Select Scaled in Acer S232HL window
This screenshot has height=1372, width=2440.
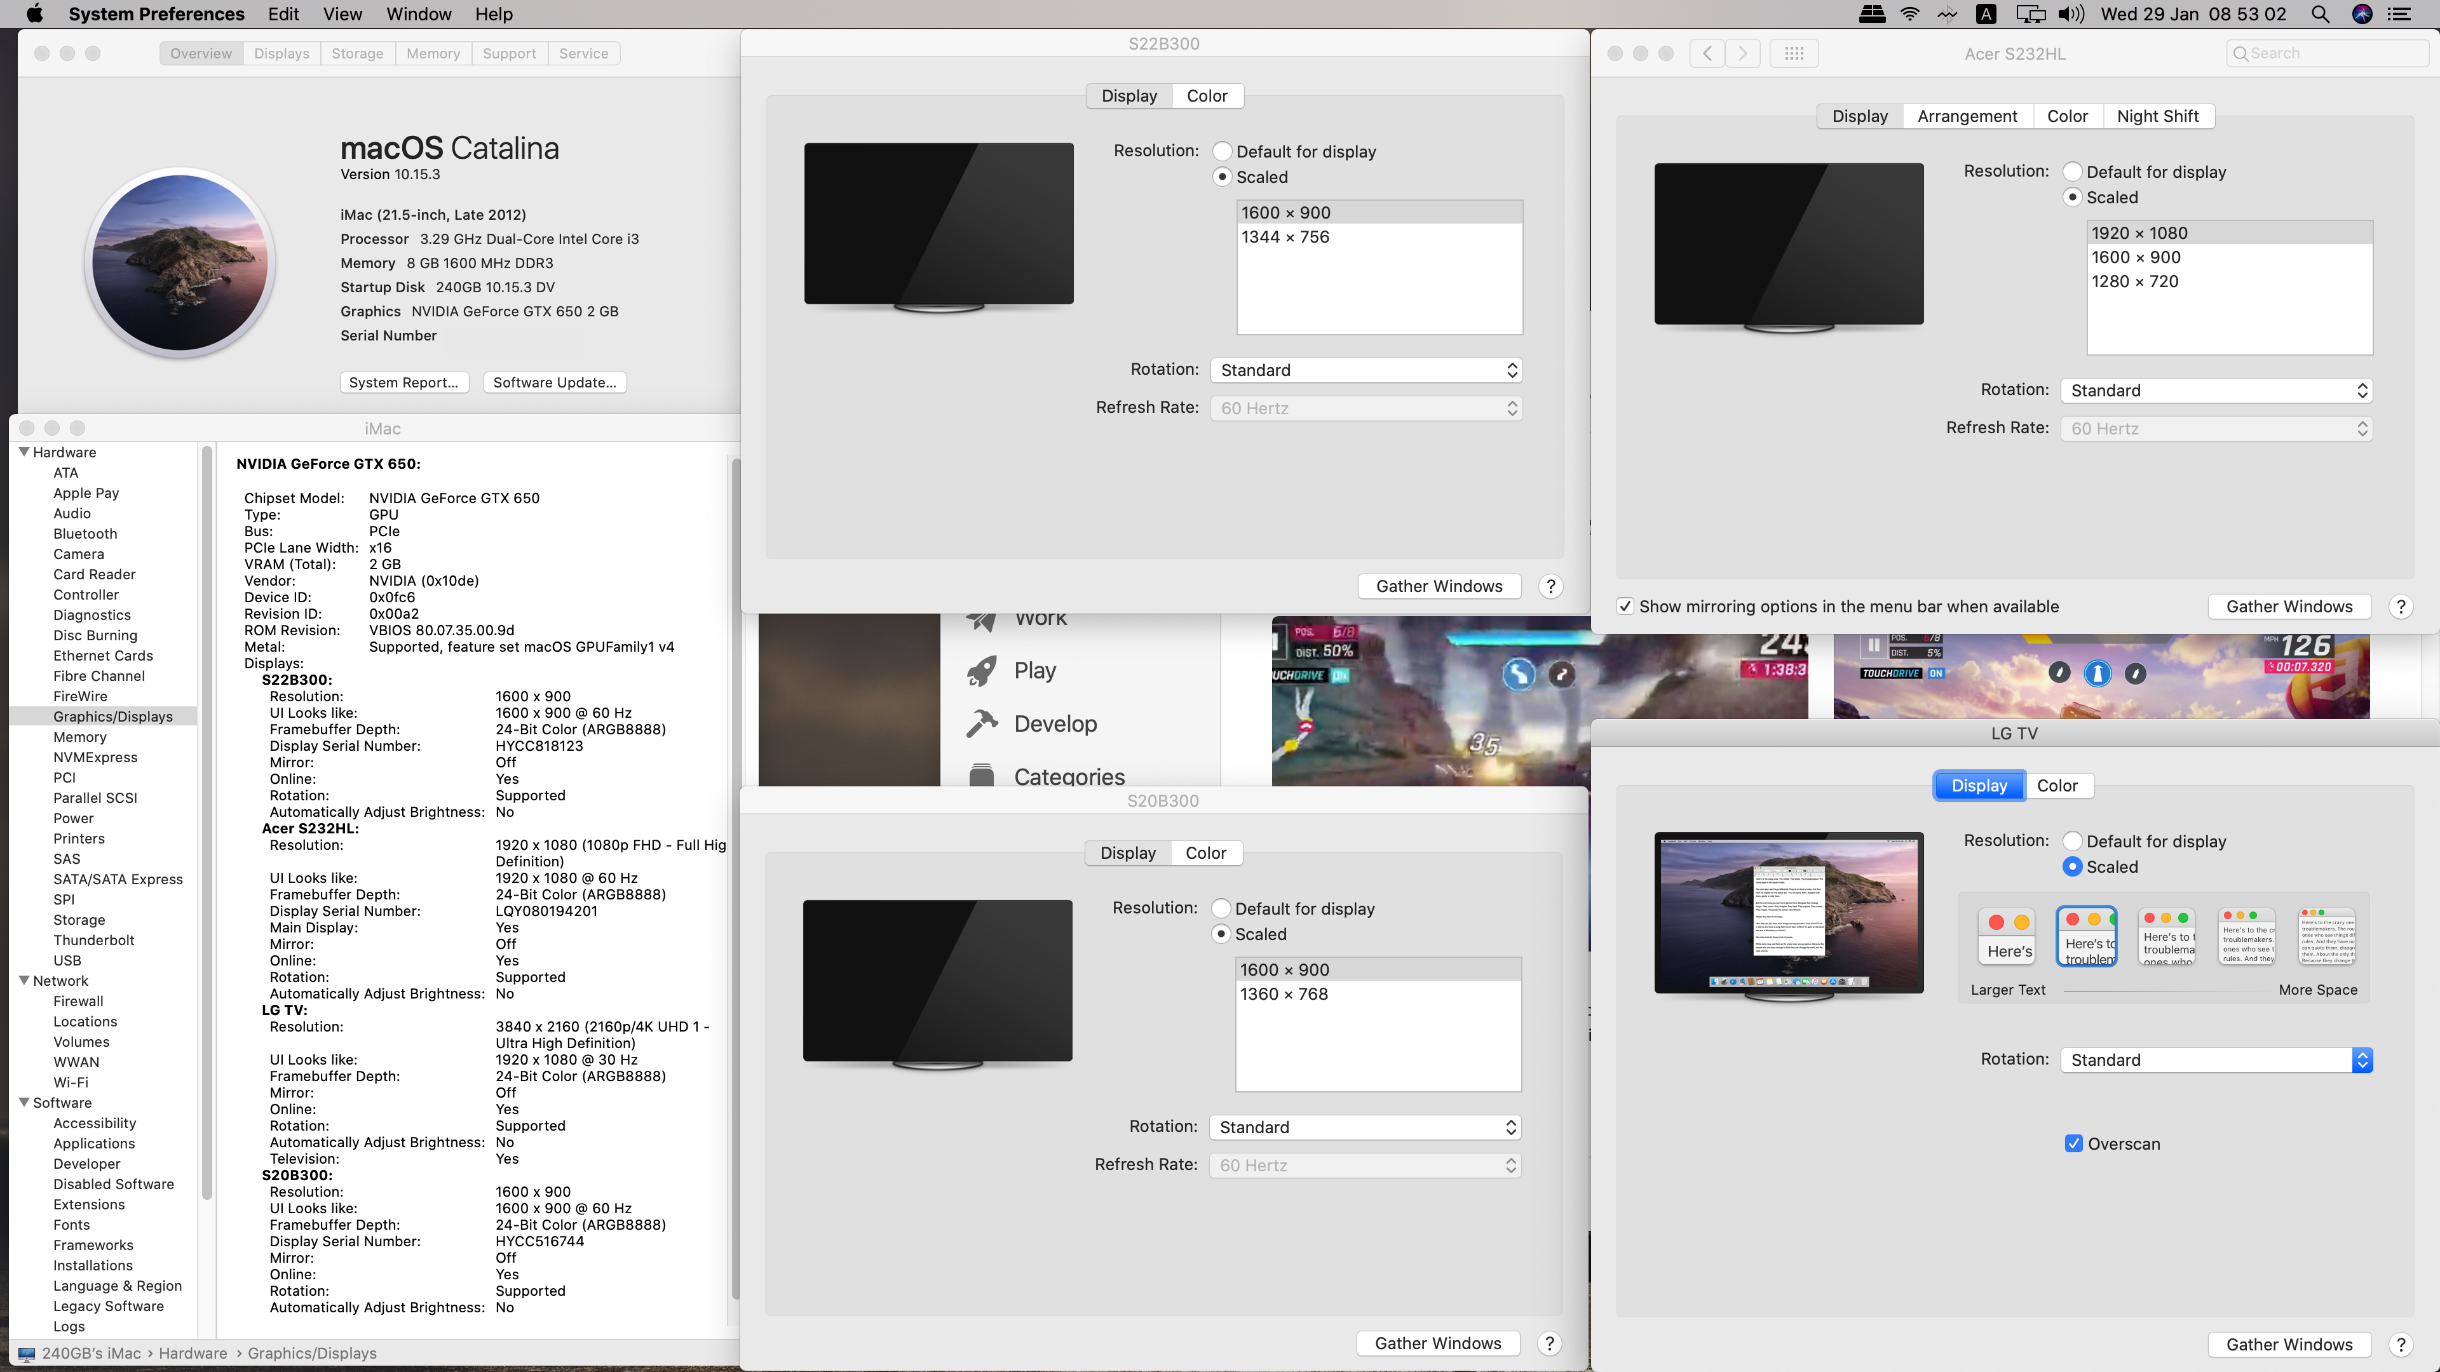pyautogui.click(x=2073, y=197)
